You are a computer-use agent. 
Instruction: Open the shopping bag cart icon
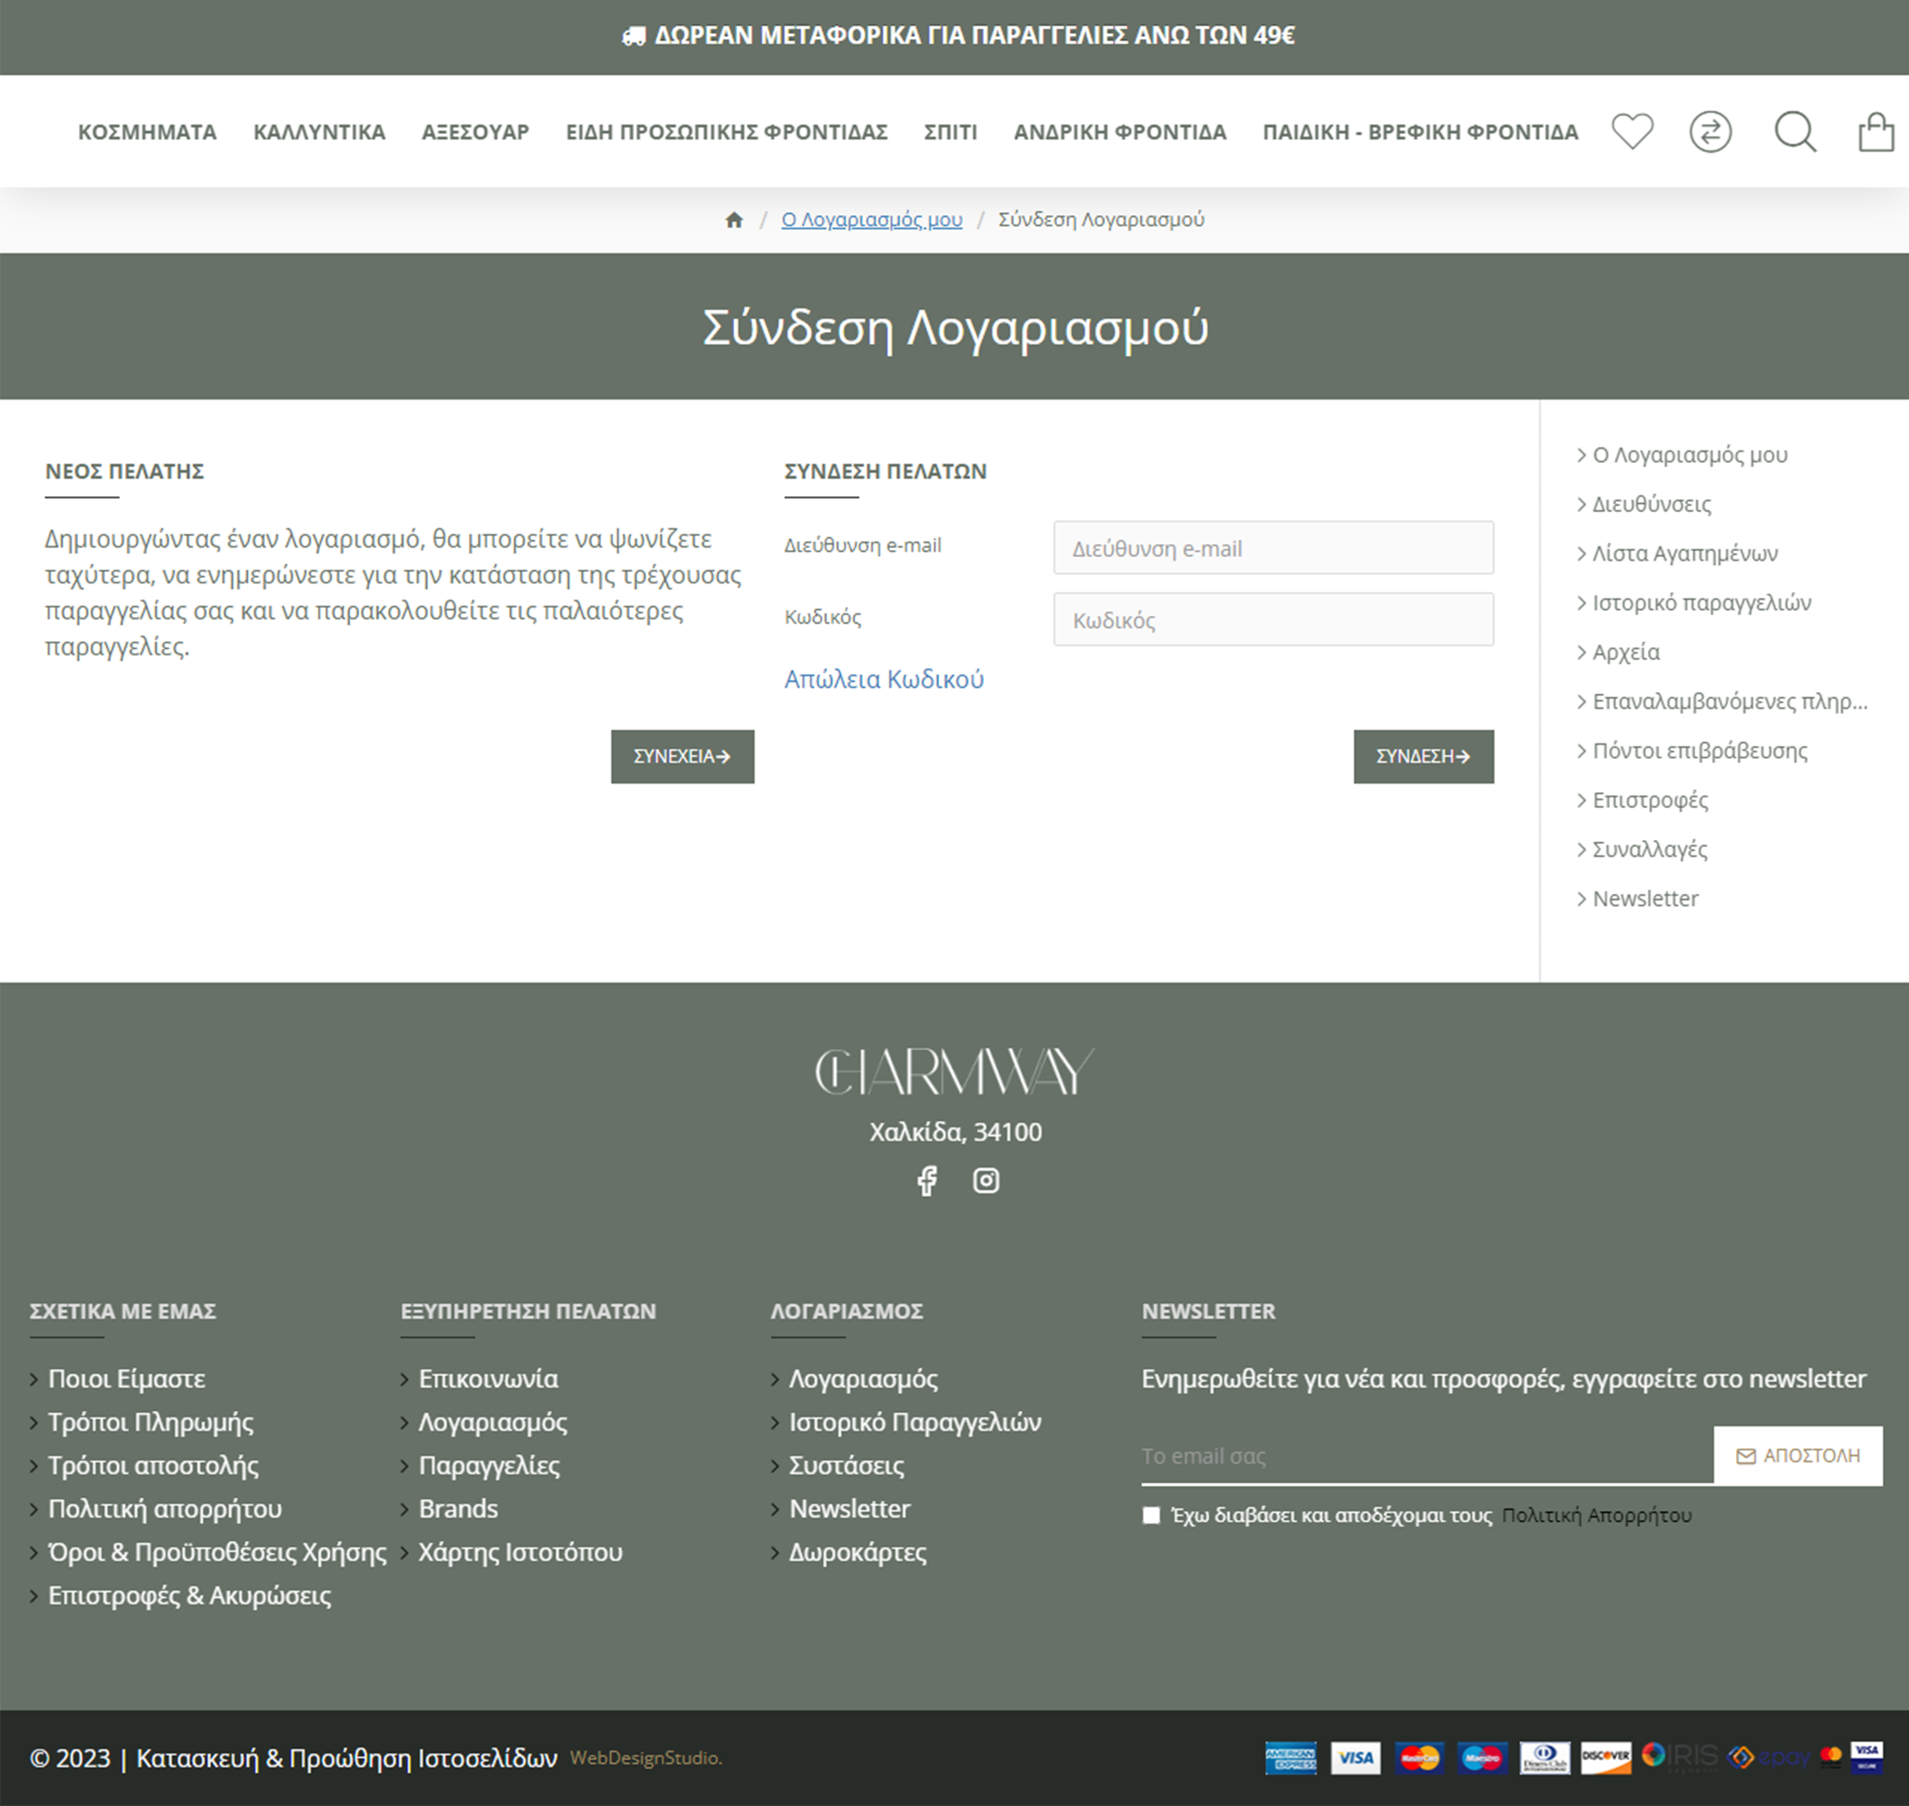point(1875,132)
